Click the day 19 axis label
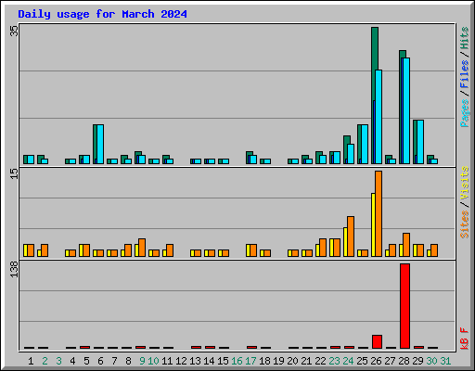This screenshot has width=475, height=371. point(278,361)
